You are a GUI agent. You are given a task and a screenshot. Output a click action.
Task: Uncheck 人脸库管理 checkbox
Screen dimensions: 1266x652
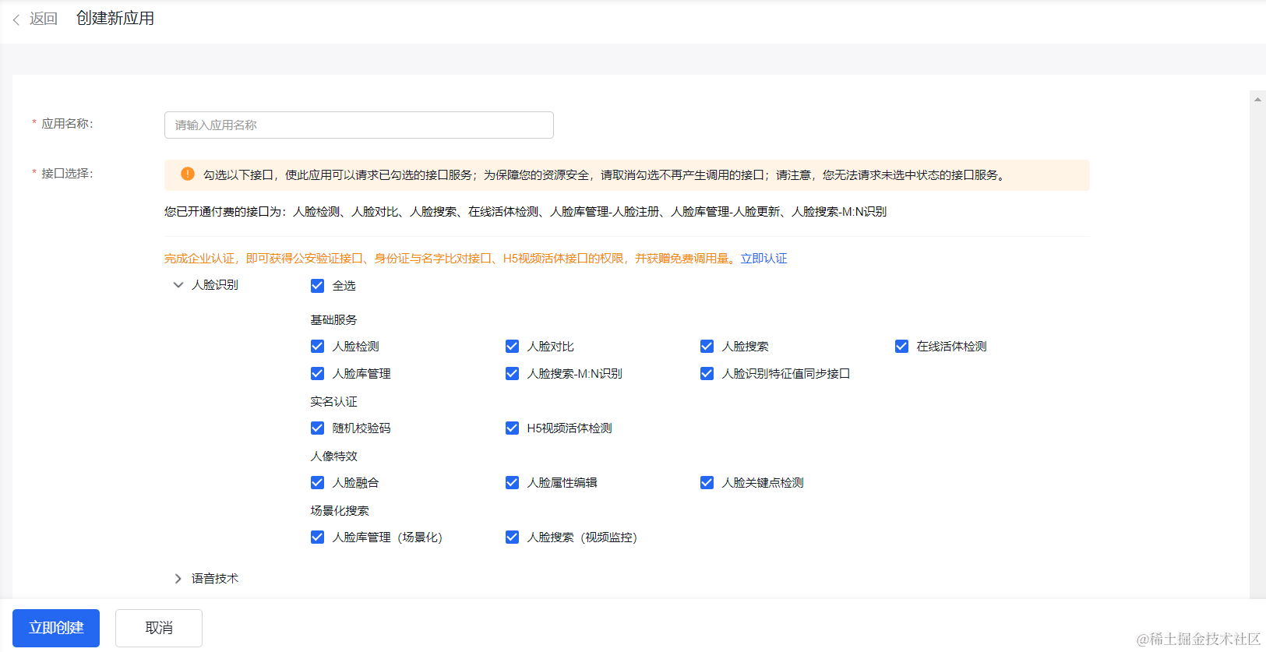click(317, 373)
